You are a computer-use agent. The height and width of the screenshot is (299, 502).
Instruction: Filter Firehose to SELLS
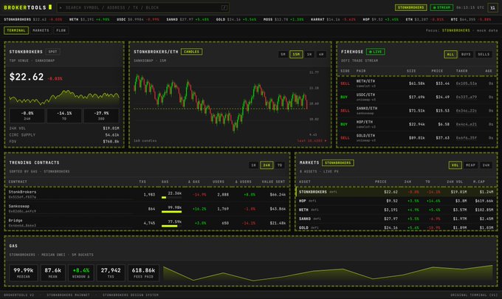[484, 55]
